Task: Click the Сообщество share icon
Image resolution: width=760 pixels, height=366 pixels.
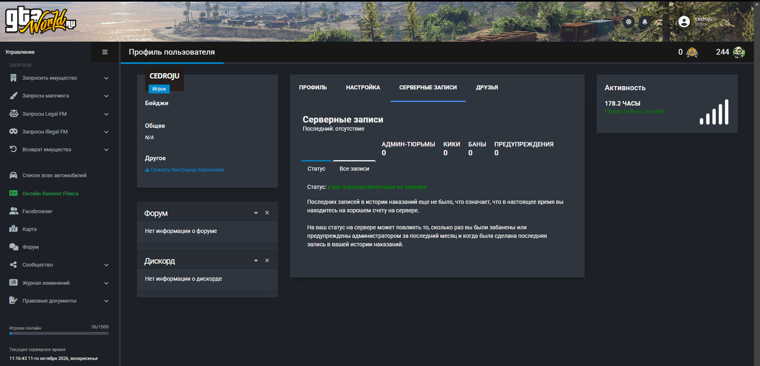Action: 13,265
